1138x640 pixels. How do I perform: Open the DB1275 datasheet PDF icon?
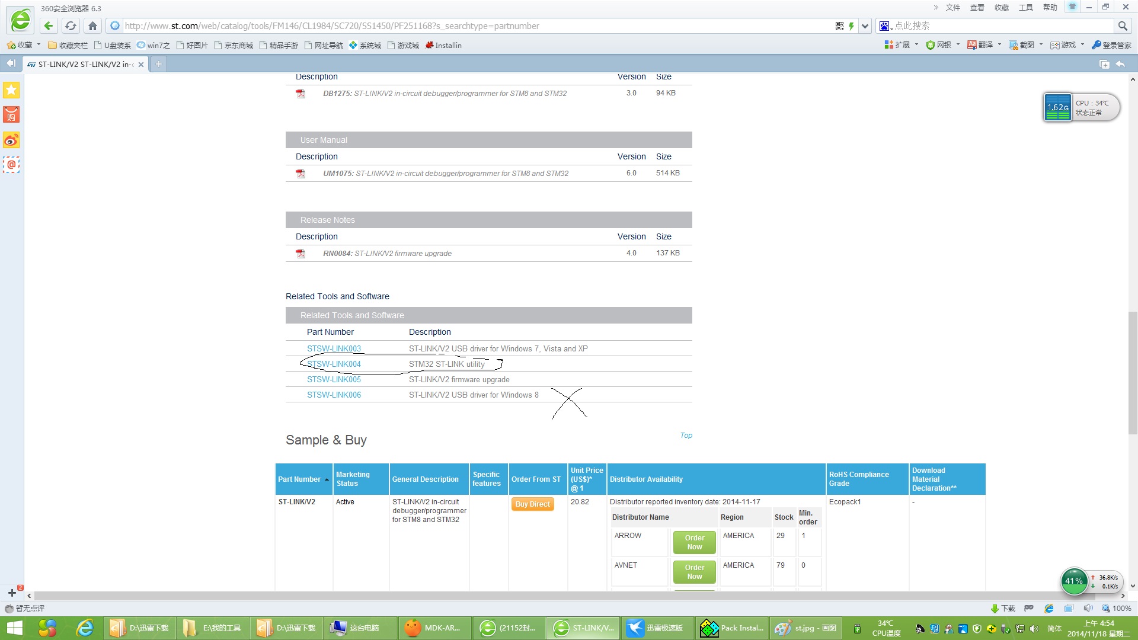point(301,94)
